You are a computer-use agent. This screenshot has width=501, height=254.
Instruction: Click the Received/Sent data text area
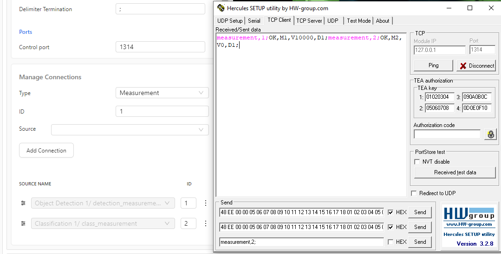311,115
